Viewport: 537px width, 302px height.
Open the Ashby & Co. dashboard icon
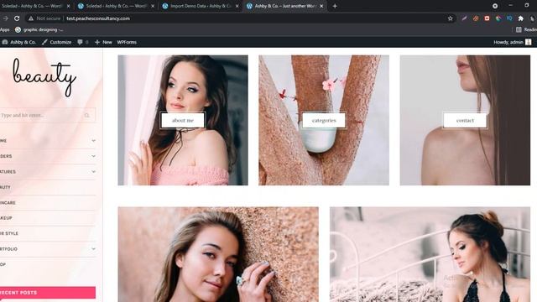tap(5, 42)
